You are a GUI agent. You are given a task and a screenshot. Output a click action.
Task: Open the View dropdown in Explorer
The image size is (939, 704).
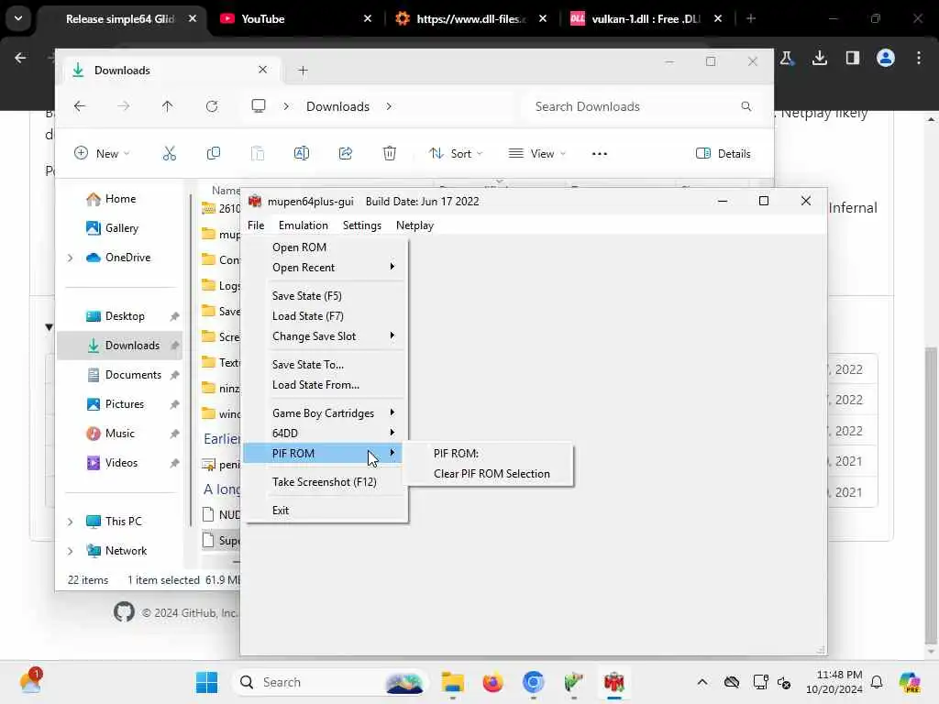[536, 153]
